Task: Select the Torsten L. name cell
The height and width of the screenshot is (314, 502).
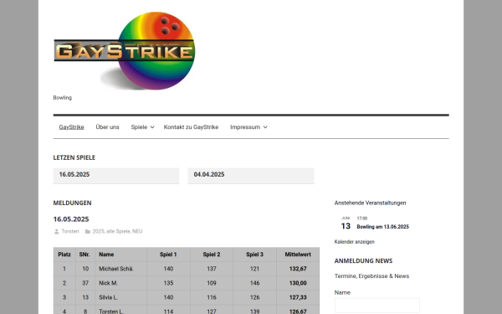Action: [120, 311]
